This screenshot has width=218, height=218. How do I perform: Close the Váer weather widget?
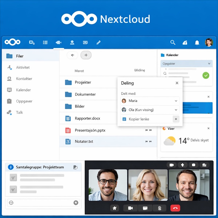tap(209, 128)
